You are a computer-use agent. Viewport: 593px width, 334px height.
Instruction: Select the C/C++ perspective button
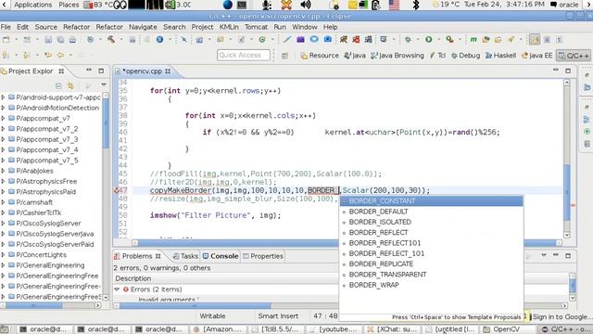pos(574,56)
